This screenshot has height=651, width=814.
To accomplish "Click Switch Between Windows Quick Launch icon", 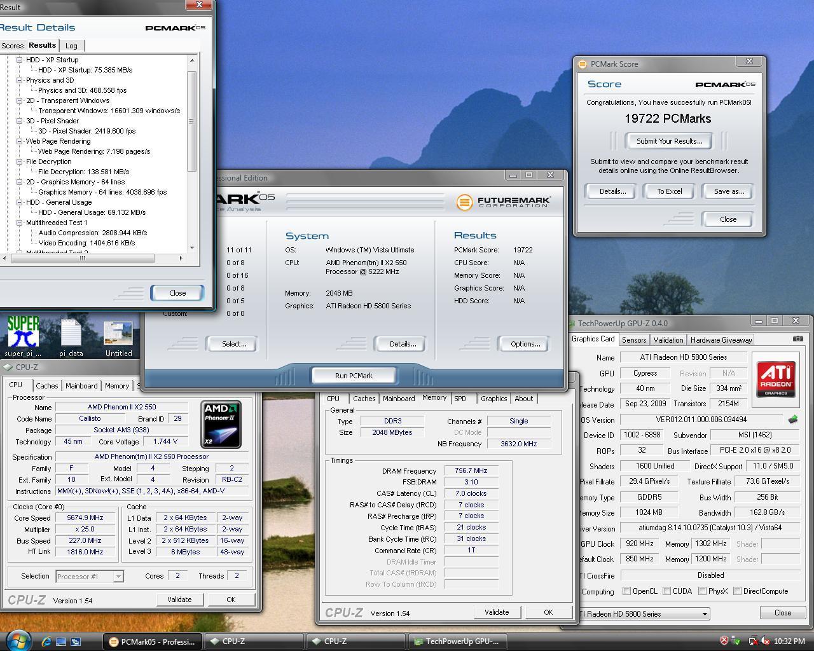I will 75,641.
